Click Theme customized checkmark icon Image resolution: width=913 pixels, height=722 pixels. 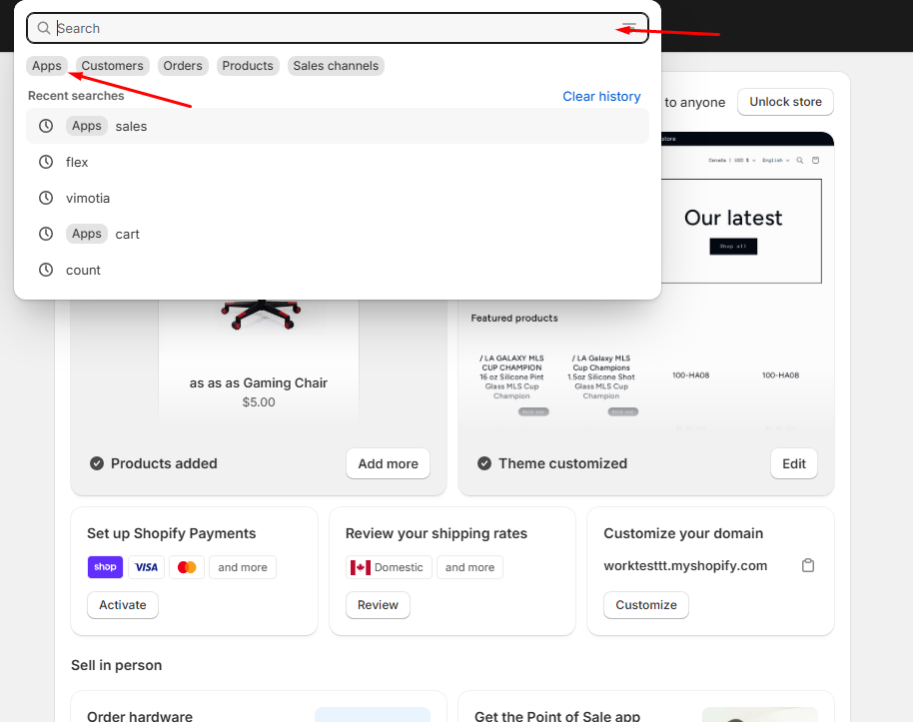coord(484,463)
